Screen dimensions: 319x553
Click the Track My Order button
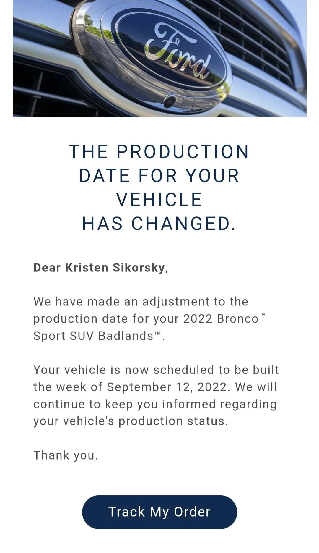(x=159, y=512)
